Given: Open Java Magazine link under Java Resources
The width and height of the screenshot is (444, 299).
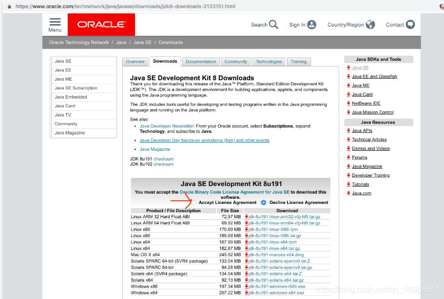Looking at the screenshot, I should [367, 166].
